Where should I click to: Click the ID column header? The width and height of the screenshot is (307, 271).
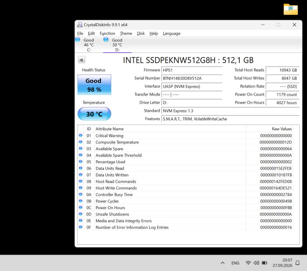pos(89,129)
